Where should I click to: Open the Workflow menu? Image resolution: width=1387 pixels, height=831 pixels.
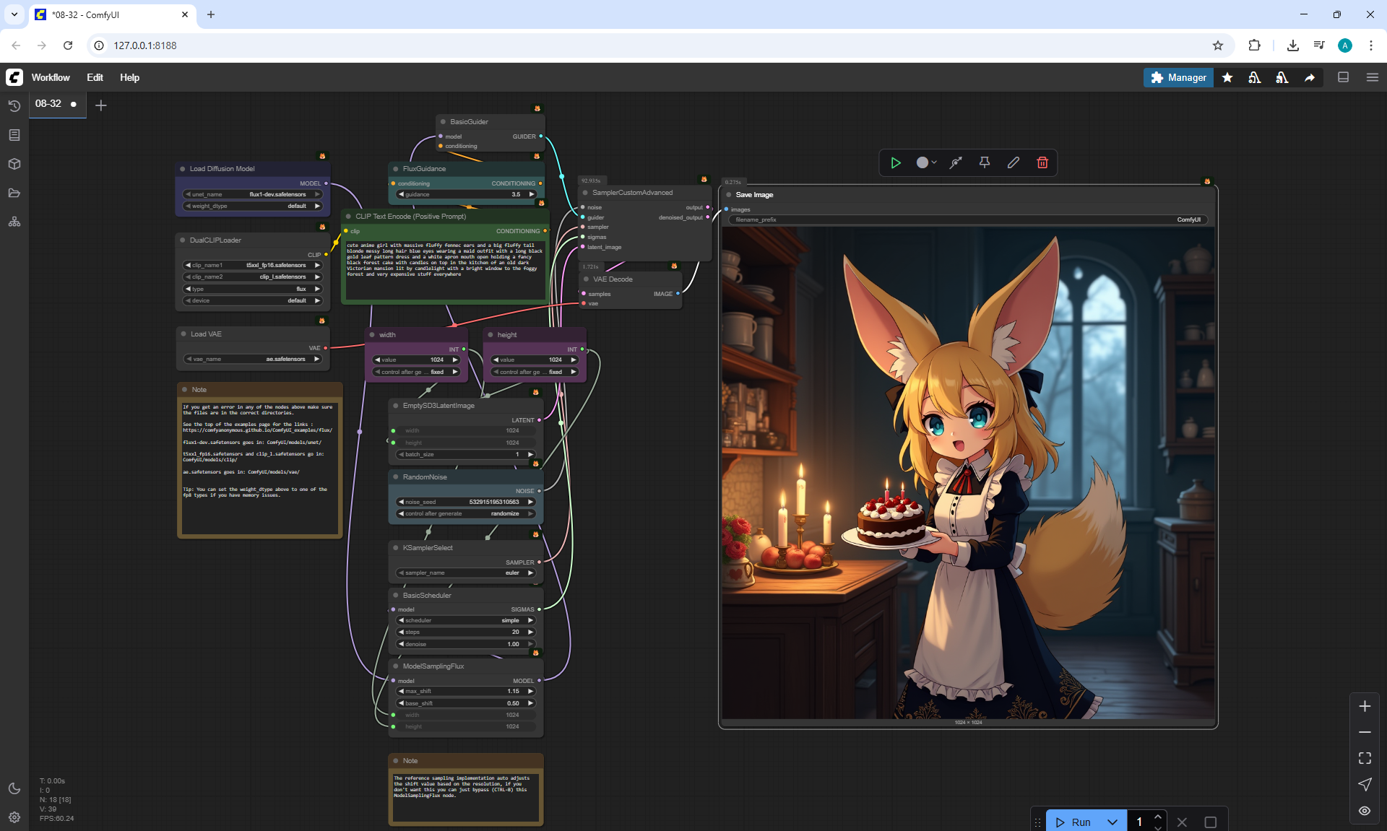(x=51, y=77)
